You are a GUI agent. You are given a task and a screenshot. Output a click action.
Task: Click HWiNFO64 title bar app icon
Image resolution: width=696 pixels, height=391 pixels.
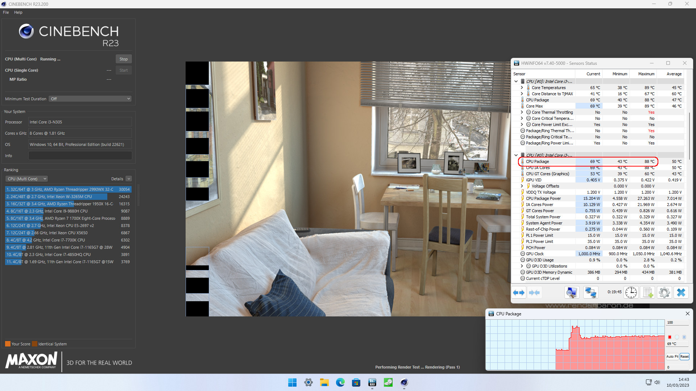point(516,63)
